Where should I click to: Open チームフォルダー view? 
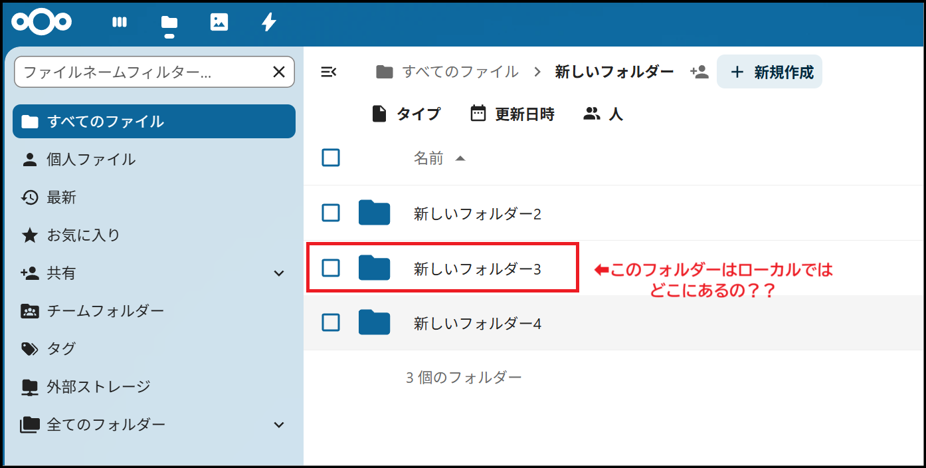pos(154,311)
